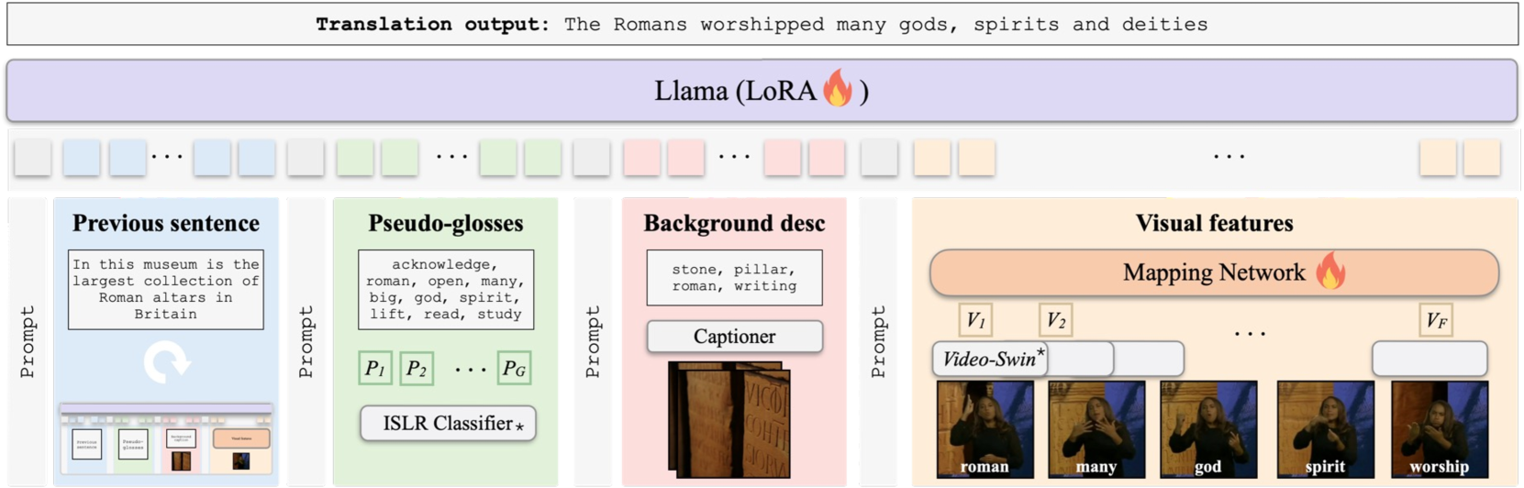Click the miniature pipeline diagram thumbnail
1524x488 pixels.
coord(166,440)
